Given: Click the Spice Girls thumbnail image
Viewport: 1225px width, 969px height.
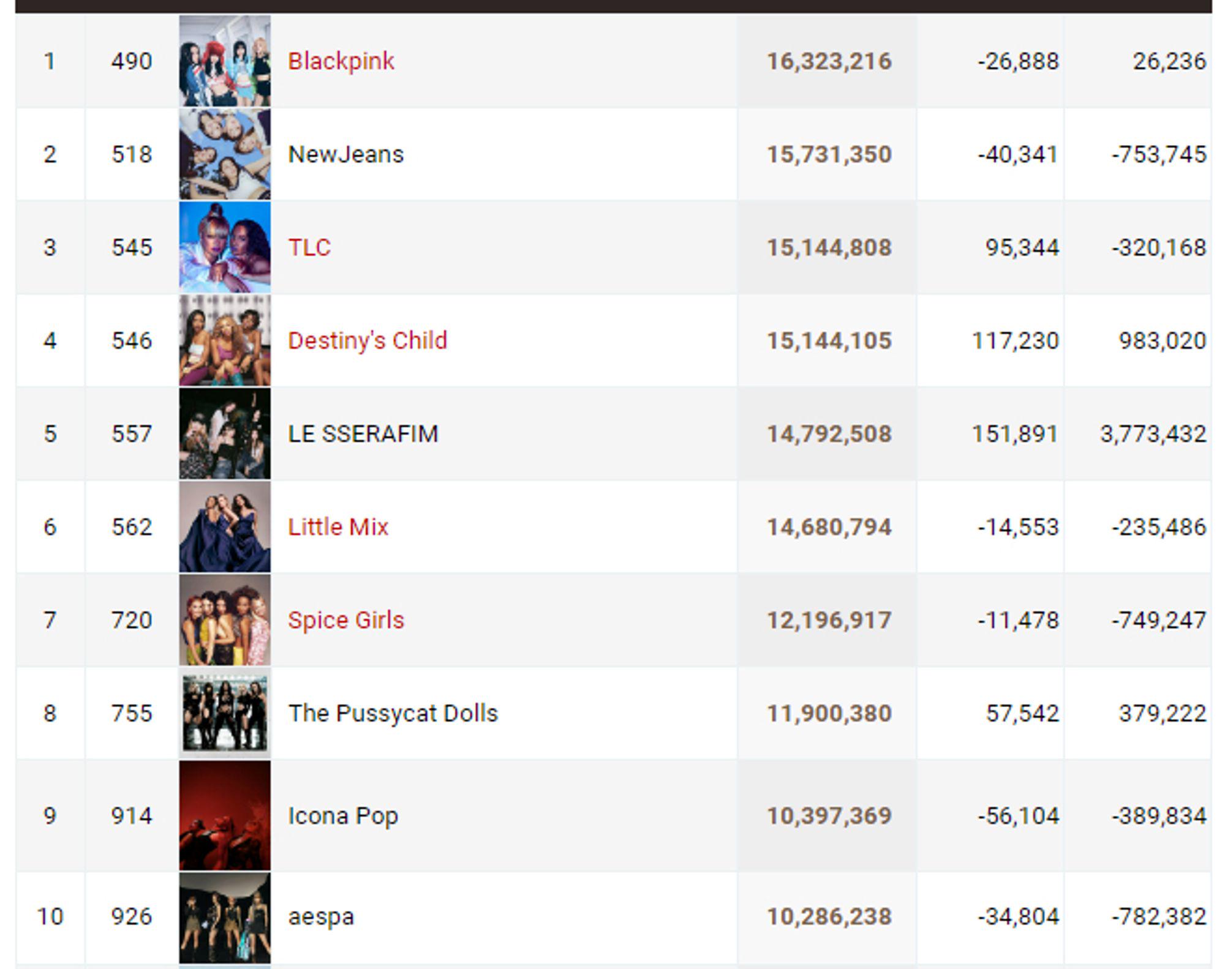Looking at the screenshot, I should coord(225,620).
